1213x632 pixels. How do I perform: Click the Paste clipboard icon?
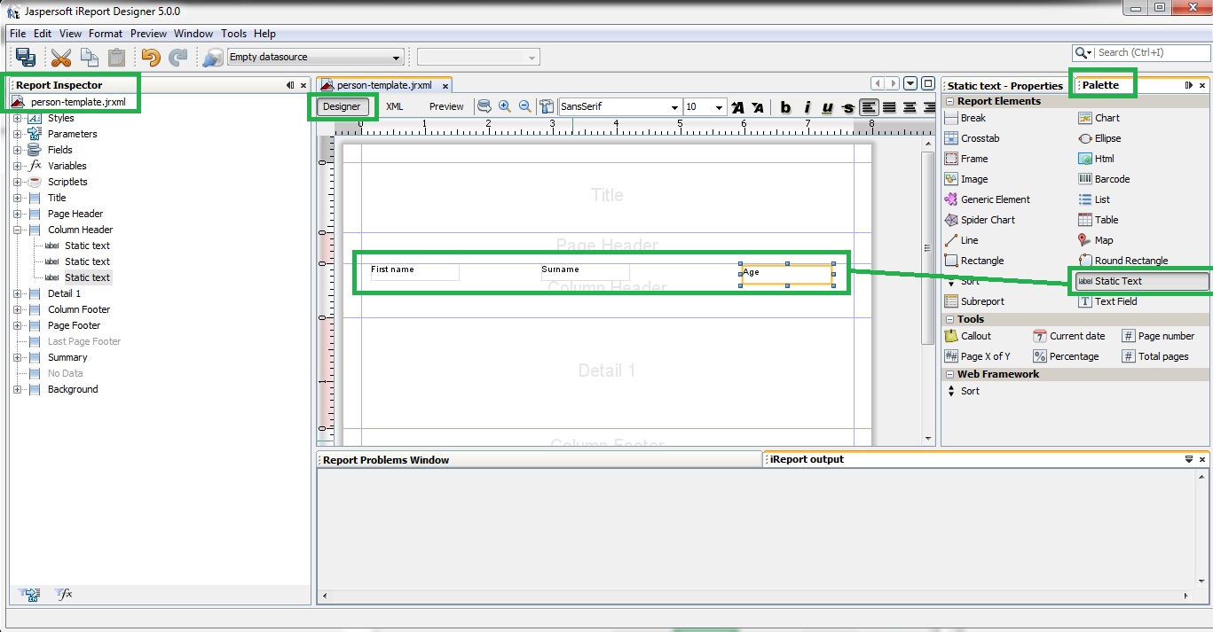click(116, 58)
